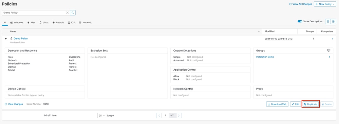Click the Network Audit setting value
This screenshot has height=124, width=339.
click(x=72, y=60)
